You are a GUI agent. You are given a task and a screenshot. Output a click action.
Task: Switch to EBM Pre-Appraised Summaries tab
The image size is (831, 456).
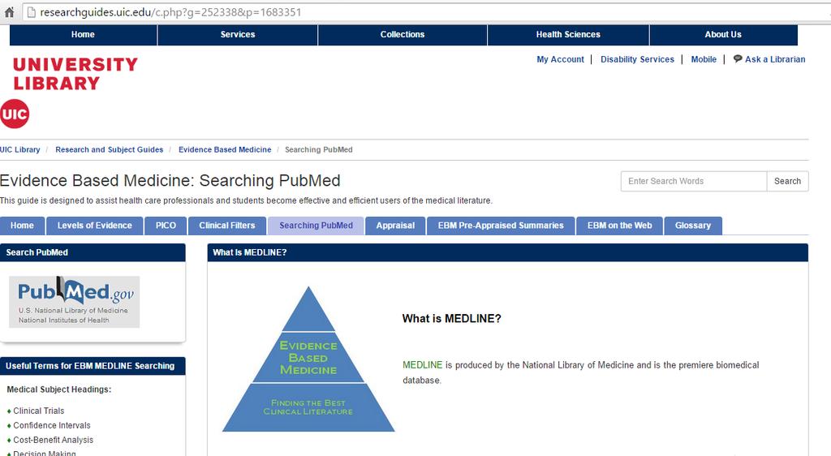(x=501, y=226)
